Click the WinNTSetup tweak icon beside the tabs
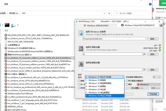Viewport: 166px width, 111px height. click(x=161, y=25)
